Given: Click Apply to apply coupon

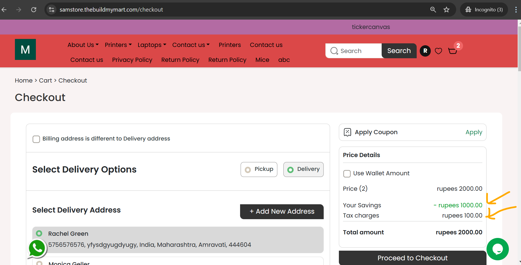Looking at the screenshot, I should click(474, 132).
